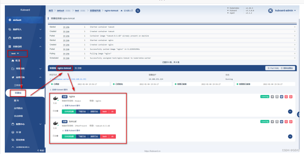The image size is (304, 154).
Task: Dismiss the 'Pulling image nginx' event row
Action: coord(295,54)
